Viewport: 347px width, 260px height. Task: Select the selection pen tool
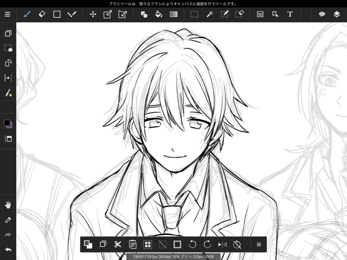tap(225, 14)
